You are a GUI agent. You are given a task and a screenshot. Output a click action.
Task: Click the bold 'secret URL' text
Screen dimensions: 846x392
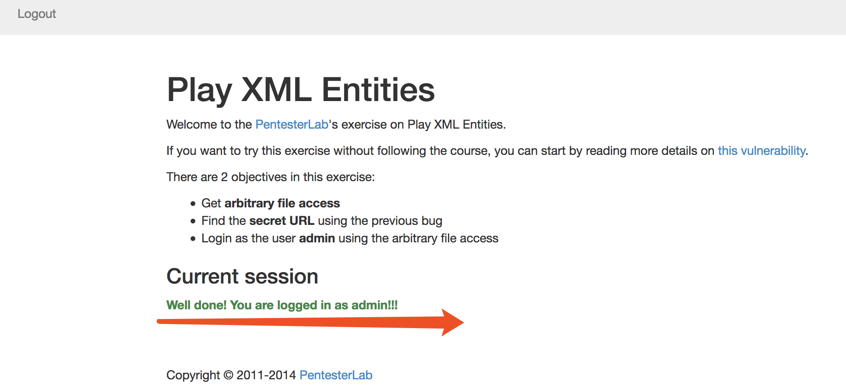pyautogui.click(x=282, y=221)
